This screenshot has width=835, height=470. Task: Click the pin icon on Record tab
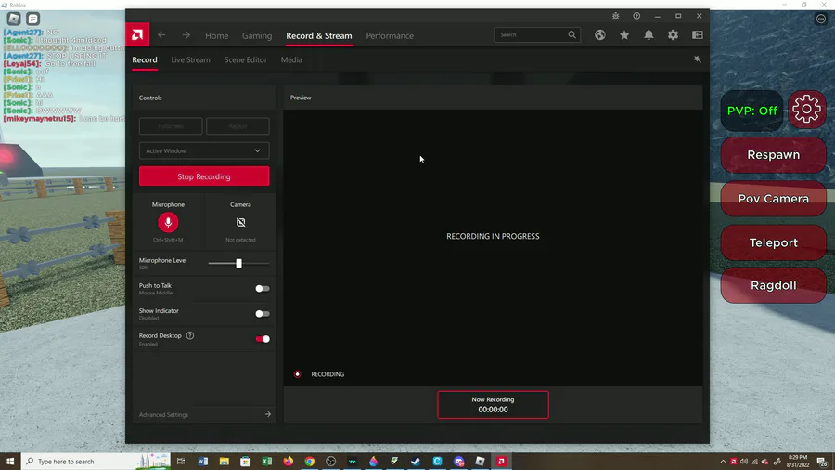click(697, 59)
